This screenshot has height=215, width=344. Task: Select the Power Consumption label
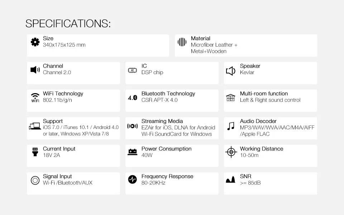166,149
